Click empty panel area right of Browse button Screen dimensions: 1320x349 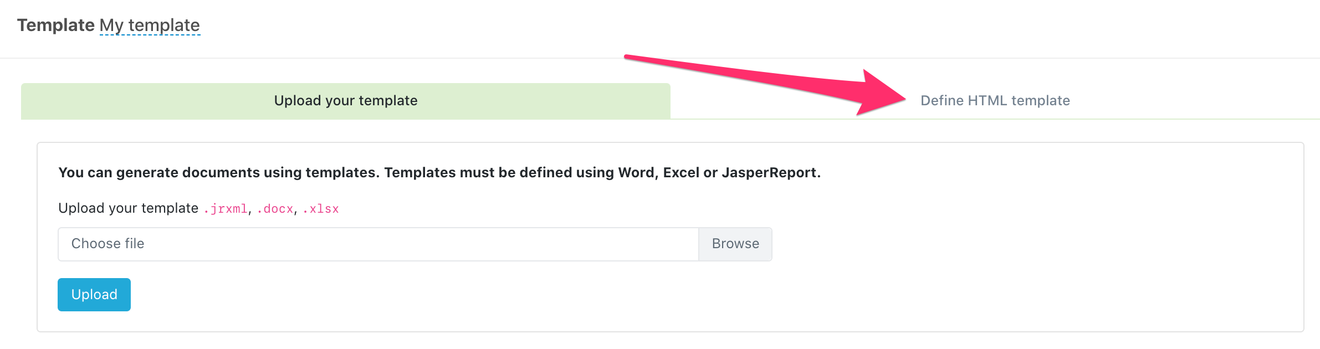(x=1025, y=244)
